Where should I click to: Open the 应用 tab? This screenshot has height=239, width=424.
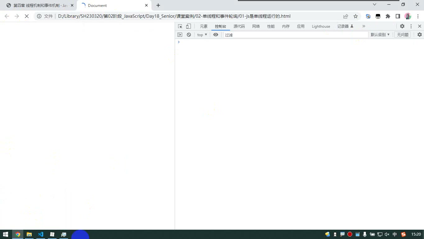coord(301,26)
